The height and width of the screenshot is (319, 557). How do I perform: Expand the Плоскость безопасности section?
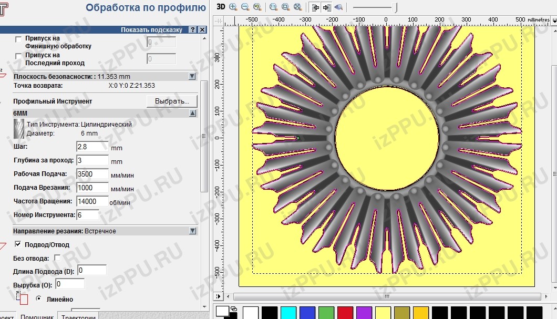pyautogui.click(x=192, y=77)
